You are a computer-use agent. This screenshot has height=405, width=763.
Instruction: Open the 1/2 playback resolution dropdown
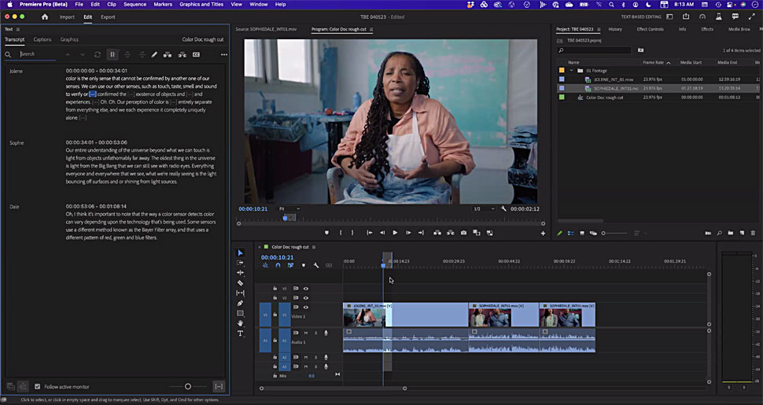coord(484,209)
